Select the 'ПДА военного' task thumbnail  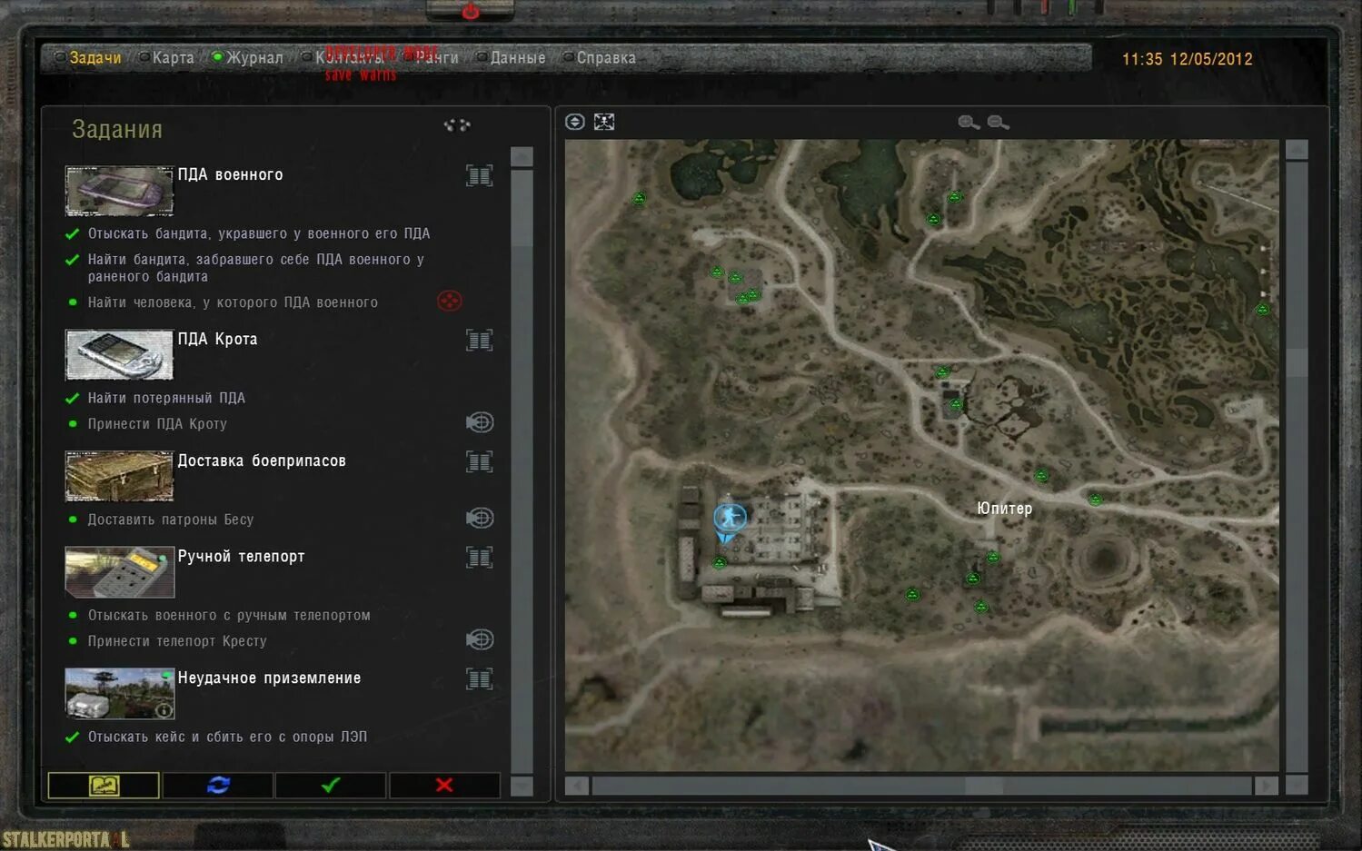click(x=119, y=191)
